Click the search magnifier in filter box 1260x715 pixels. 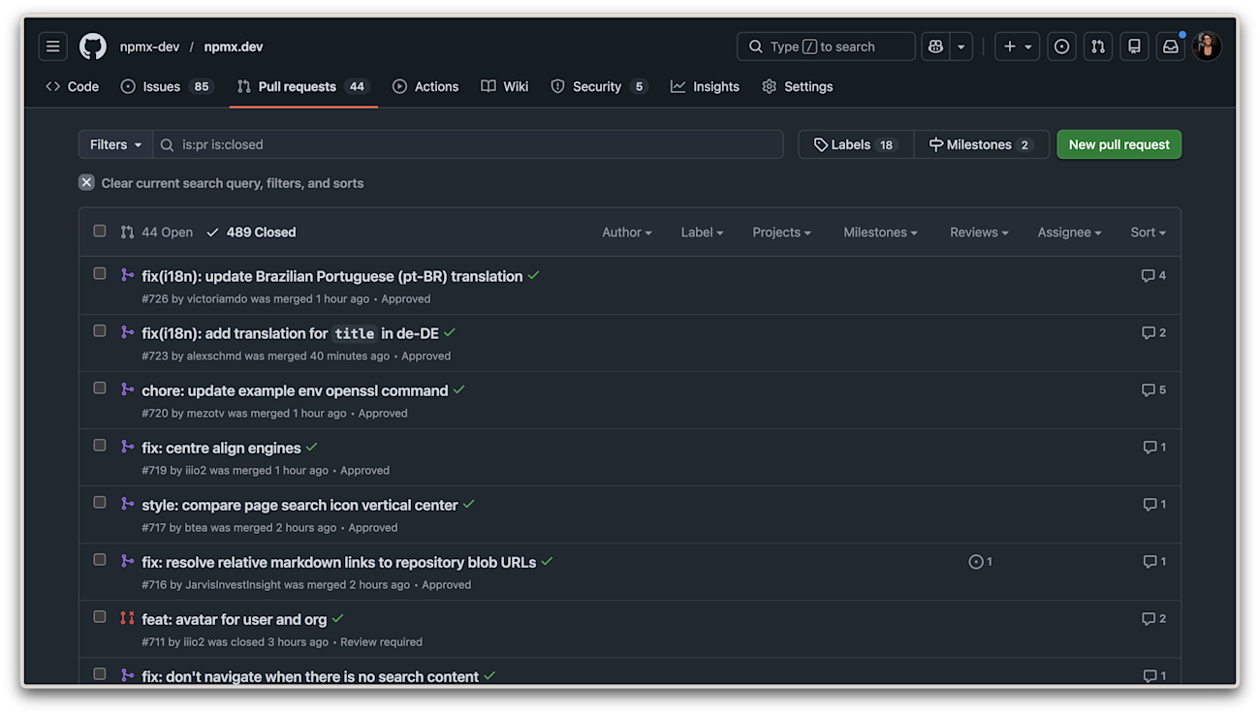[x=168, y=144]
